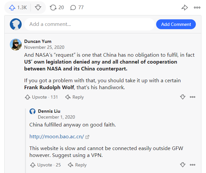Image resolution: width=206 pixels, height=173 pixels.
Task: Open the moon.bao.ac.cn link
Action: pos(57,136)
